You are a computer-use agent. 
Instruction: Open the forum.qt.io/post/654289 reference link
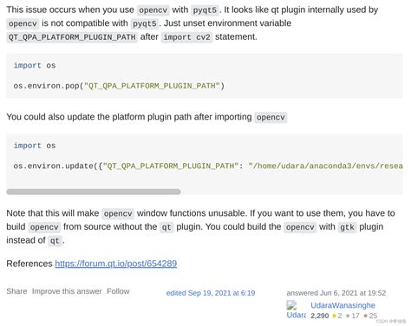click(x=116, y=264)
